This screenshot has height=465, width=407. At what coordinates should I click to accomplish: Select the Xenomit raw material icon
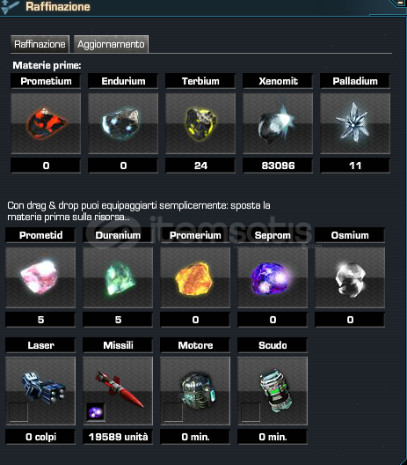coord(278,123)
